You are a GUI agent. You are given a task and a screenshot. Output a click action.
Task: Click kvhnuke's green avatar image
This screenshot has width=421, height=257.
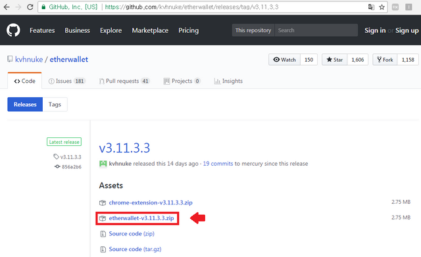coord(103,164)
